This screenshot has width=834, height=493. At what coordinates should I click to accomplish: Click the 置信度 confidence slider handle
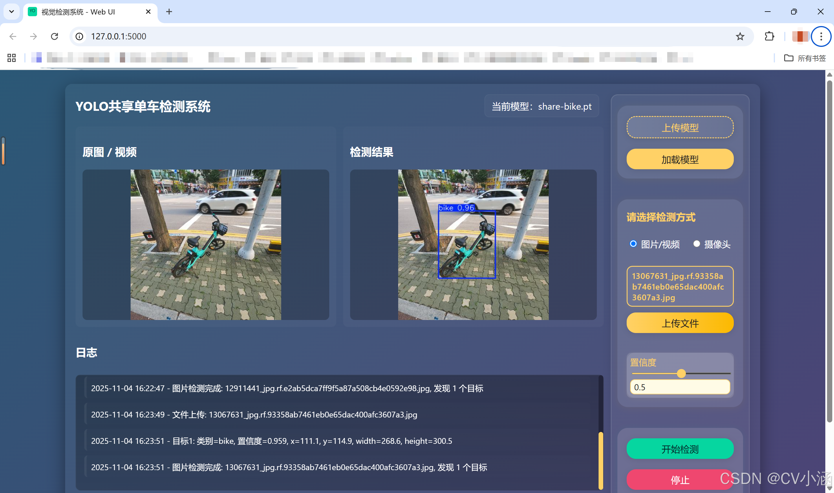click(x=681, y=374)
